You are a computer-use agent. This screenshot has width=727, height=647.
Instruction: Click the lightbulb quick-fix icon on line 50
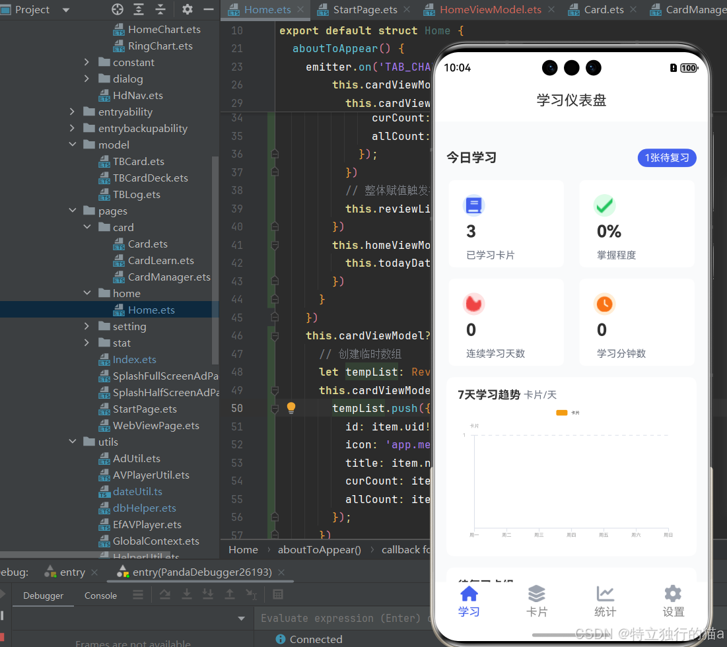(x=291, y=408)
